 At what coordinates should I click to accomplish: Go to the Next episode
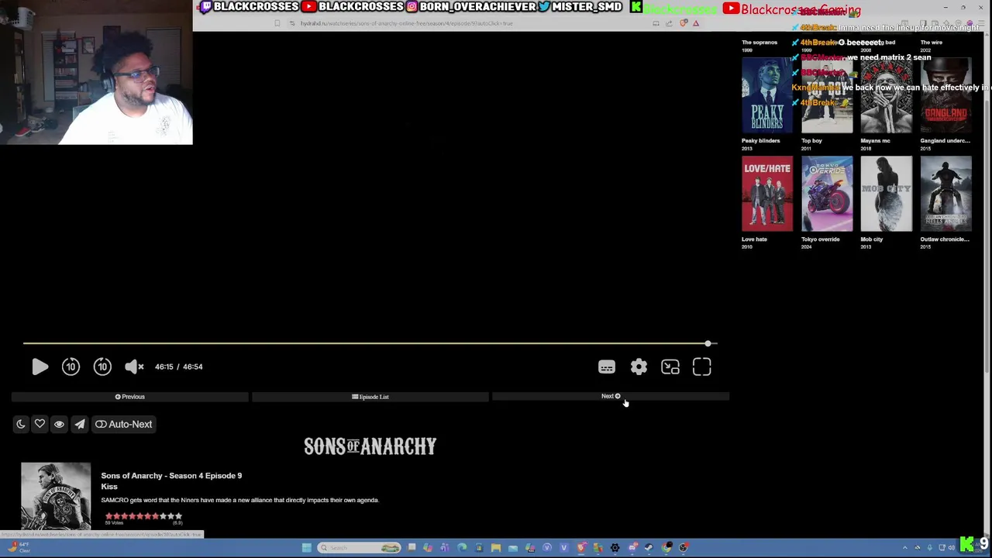tap(611, 397)
